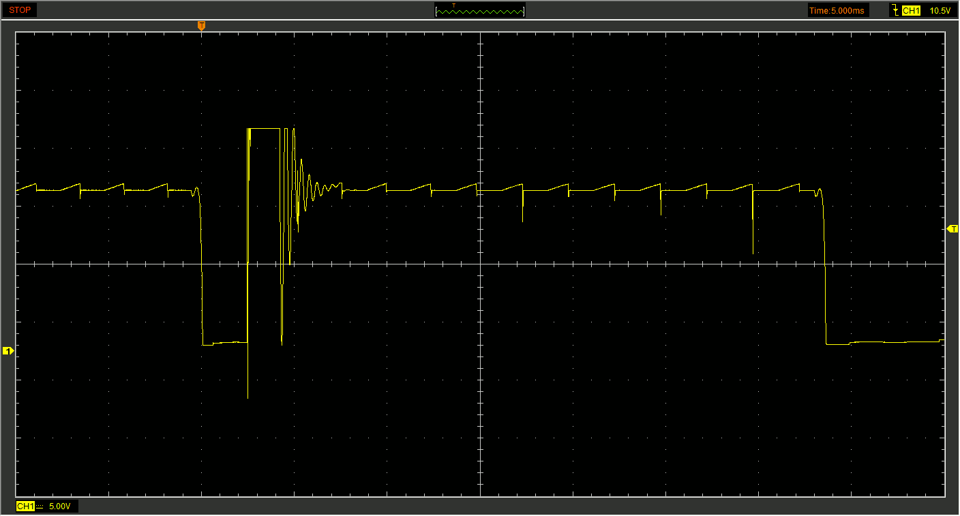Click the waveform memory overview thumbnail
The image size is (960, 516).
[x=480, y=10]
